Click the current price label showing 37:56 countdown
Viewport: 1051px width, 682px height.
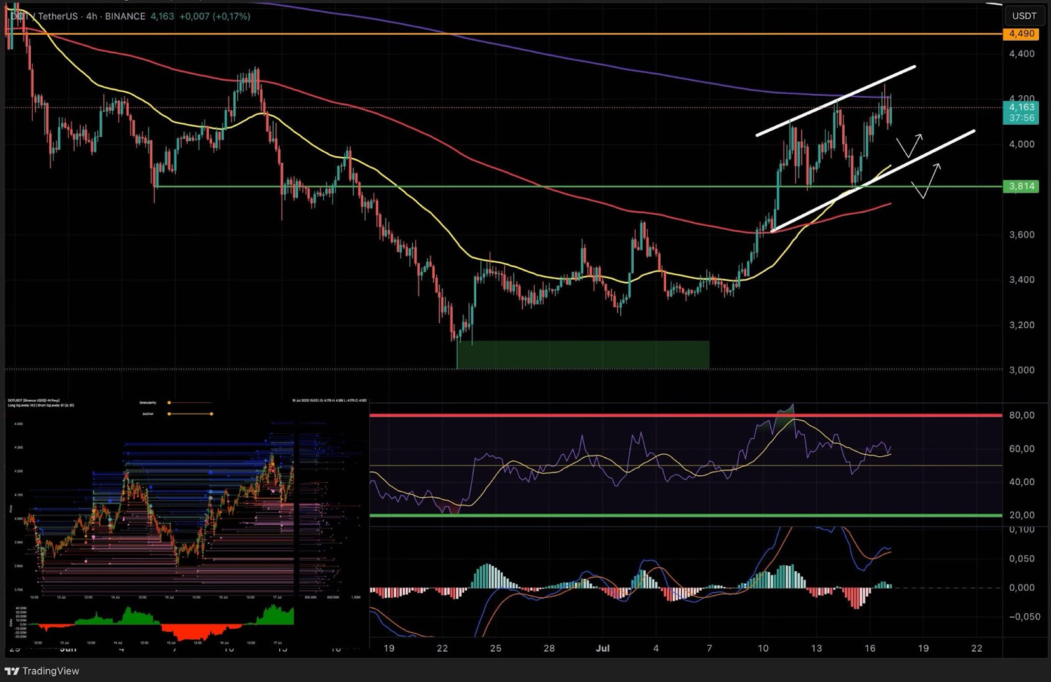coord(1021,112)
